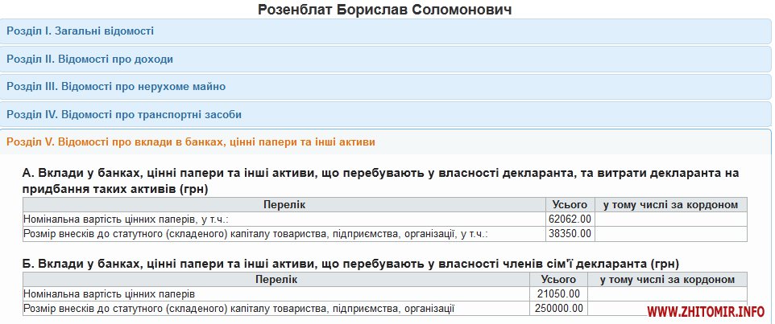775x324 pixels.
Task: Click 'у тому числі за кордоном' header in table А
Action: pyautogui.click(x=670, y=205)
